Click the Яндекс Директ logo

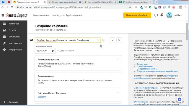click(17, 15)
